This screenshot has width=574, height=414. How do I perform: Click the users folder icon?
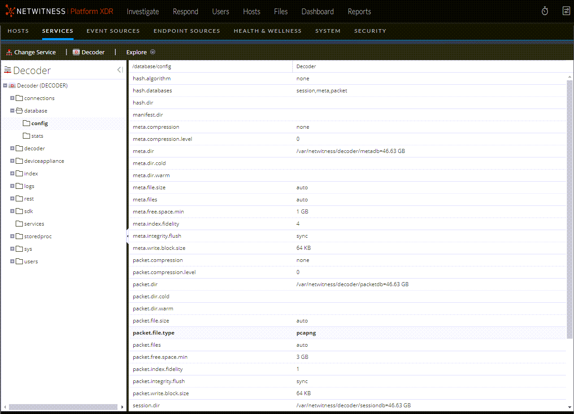pyautogui.click(x=19, y=261)
